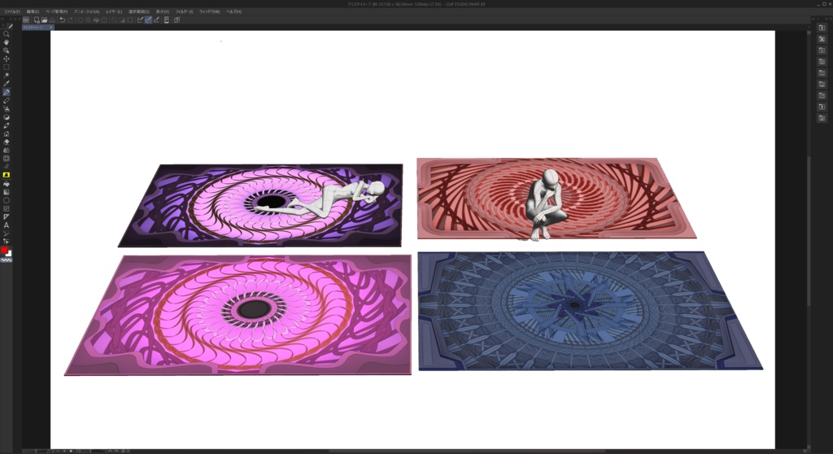Select the Zoom magnifier tool
The image size is (833, 454).
coord(7,34)
